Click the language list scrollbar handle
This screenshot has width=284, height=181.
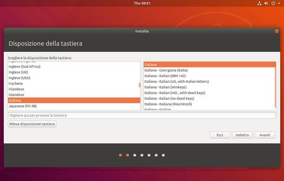140,85
